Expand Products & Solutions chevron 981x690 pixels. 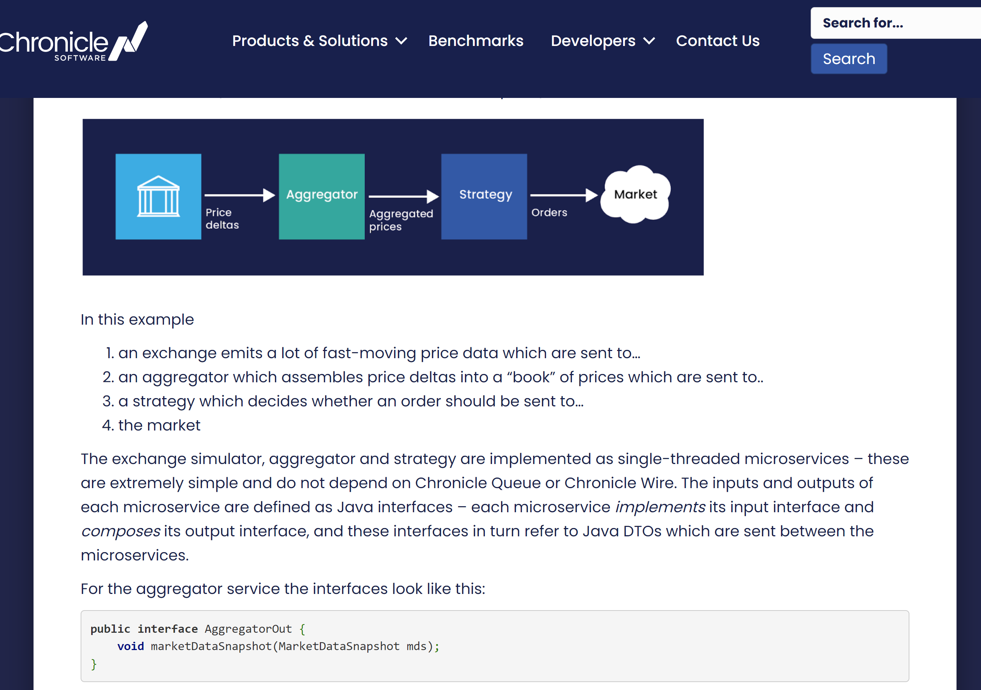[401, 41]
